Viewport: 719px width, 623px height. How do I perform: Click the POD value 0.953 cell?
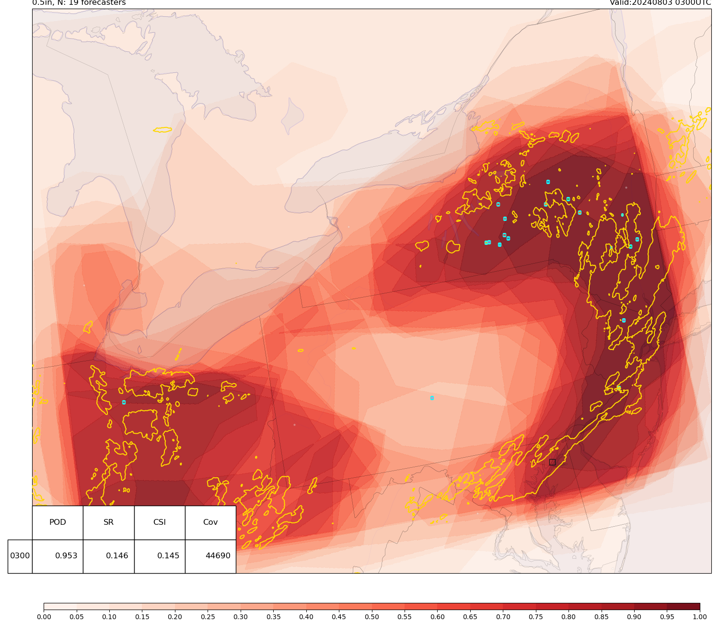58,556
